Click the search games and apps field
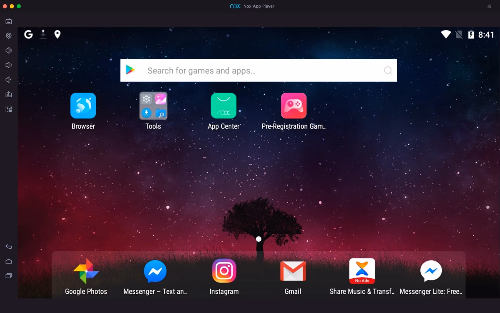This screenshot has height=313, width=500. click(x=258, y=70)
